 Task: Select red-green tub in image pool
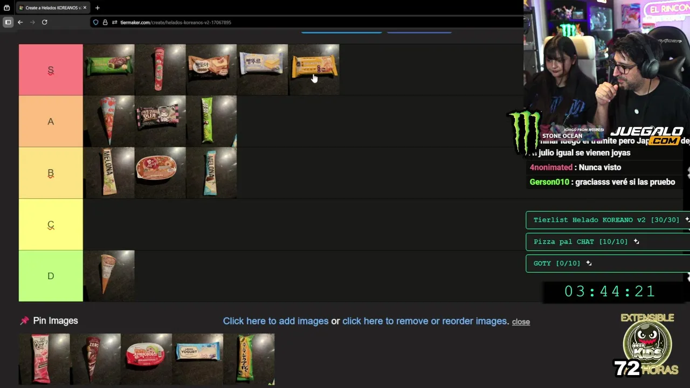pyautogui.click(x=147, y=359)
